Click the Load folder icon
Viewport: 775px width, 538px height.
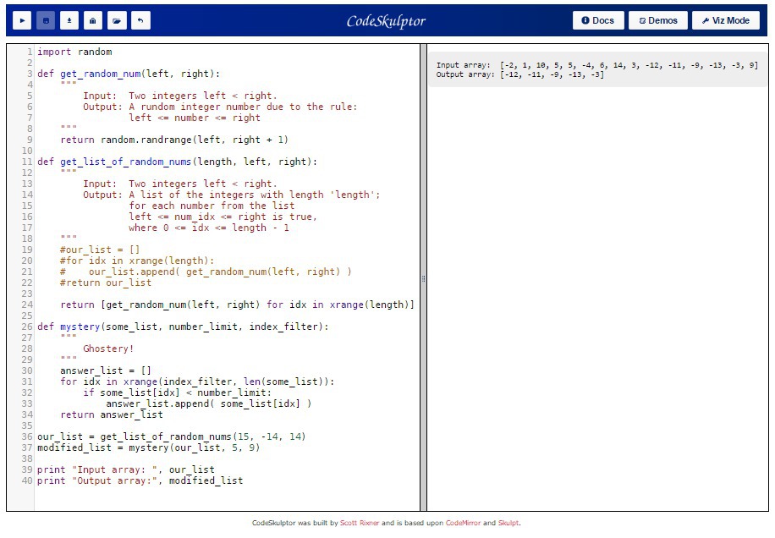click(x=117, y=20)
